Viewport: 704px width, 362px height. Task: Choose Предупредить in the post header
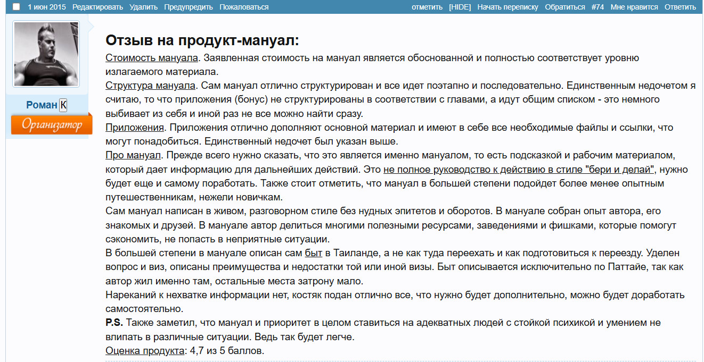[x=189, y=7]
